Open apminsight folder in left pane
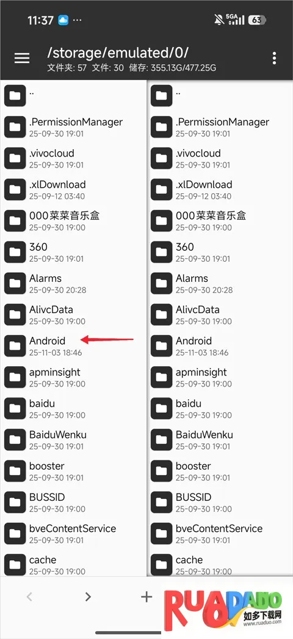This screenshot has width=293, height=639. 73,377
